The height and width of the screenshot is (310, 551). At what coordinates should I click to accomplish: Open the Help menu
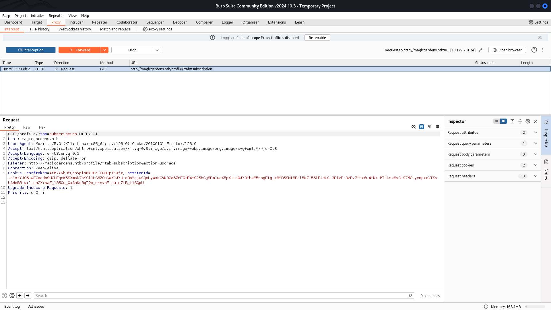point(85,15)
